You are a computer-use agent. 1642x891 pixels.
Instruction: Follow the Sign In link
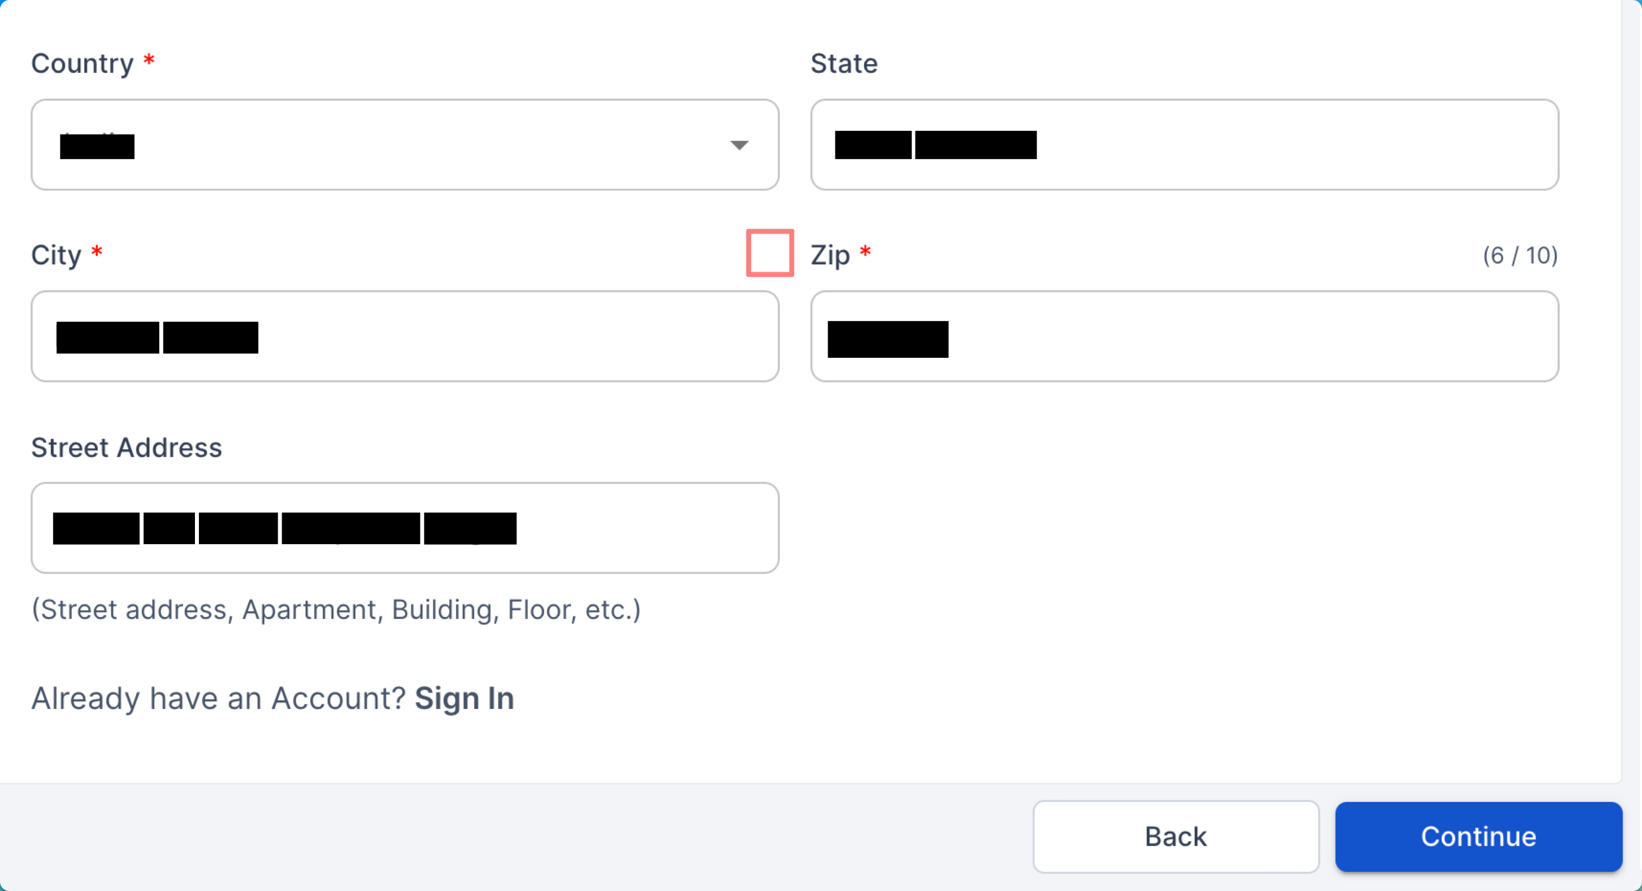pyautogui.click(x=464, y=698)
